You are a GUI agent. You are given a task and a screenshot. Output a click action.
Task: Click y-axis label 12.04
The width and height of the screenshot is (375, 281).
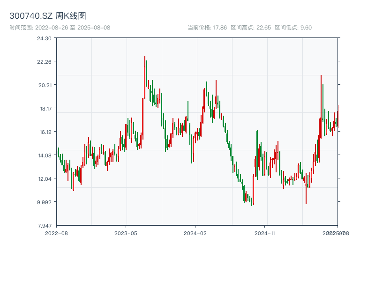45,179
